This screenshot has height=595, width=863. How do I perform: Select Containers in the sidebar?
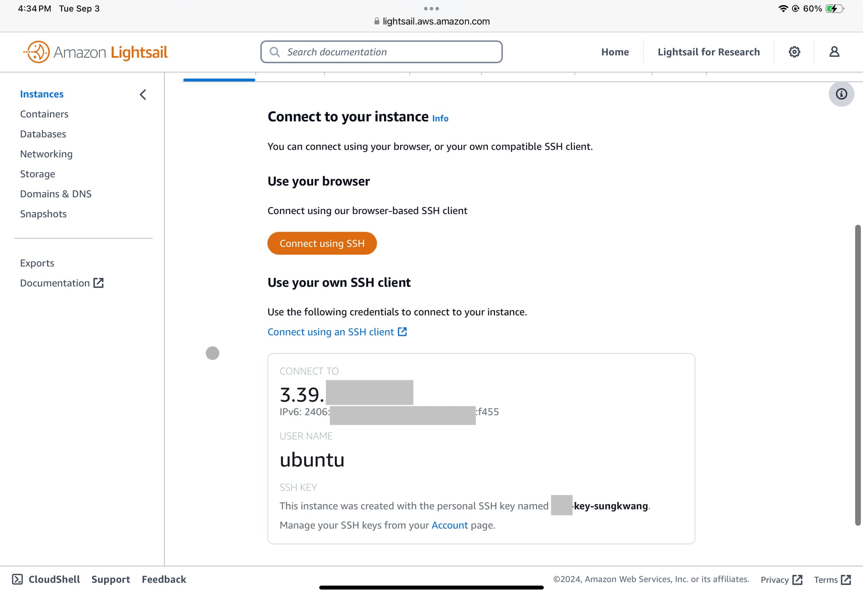pos(44,114)
